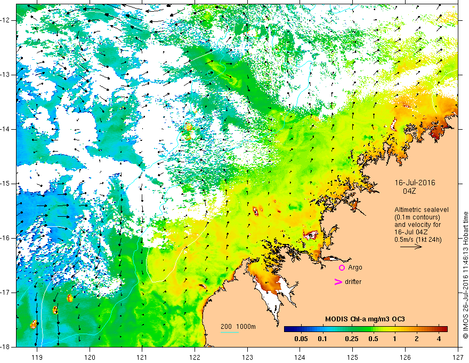Click the '122' longitude axis label
This screenshot has width=469, height=363.
[195, 357]
